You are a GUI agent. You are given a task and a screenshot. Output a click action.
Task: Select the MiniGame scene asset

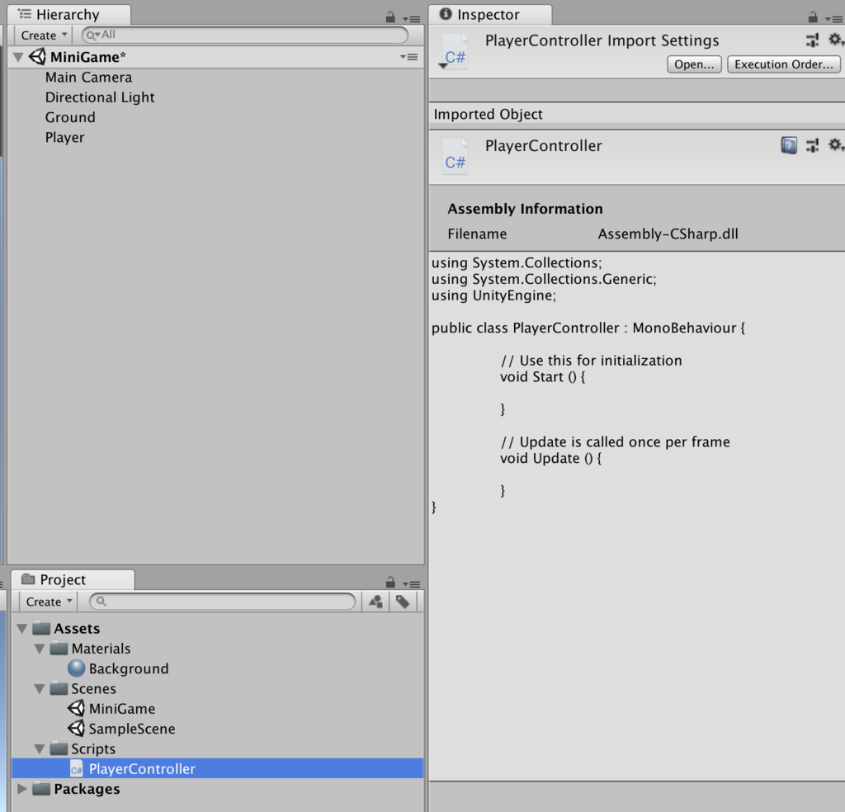pos(122,709)
